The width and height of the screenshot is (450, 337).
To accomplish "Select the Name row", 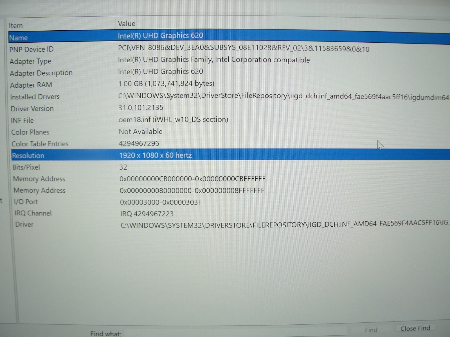I will (229, 37).
